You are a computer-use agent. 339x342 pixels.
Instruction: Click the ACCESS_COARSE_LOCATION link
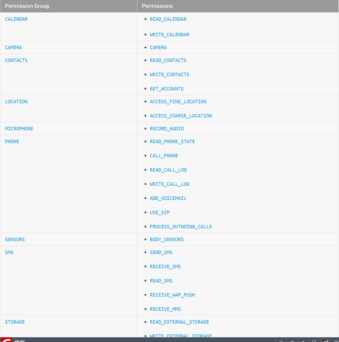[x=181, y=116]
